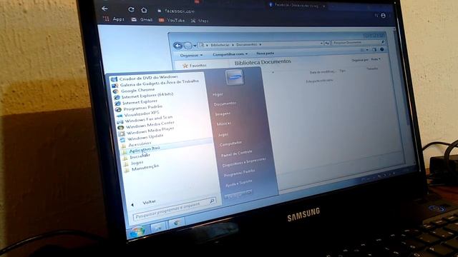The height and width of the screenshot is (257, 458).
Task: Click the Explorer forward arrow button
Action: [x=187, y=46]
